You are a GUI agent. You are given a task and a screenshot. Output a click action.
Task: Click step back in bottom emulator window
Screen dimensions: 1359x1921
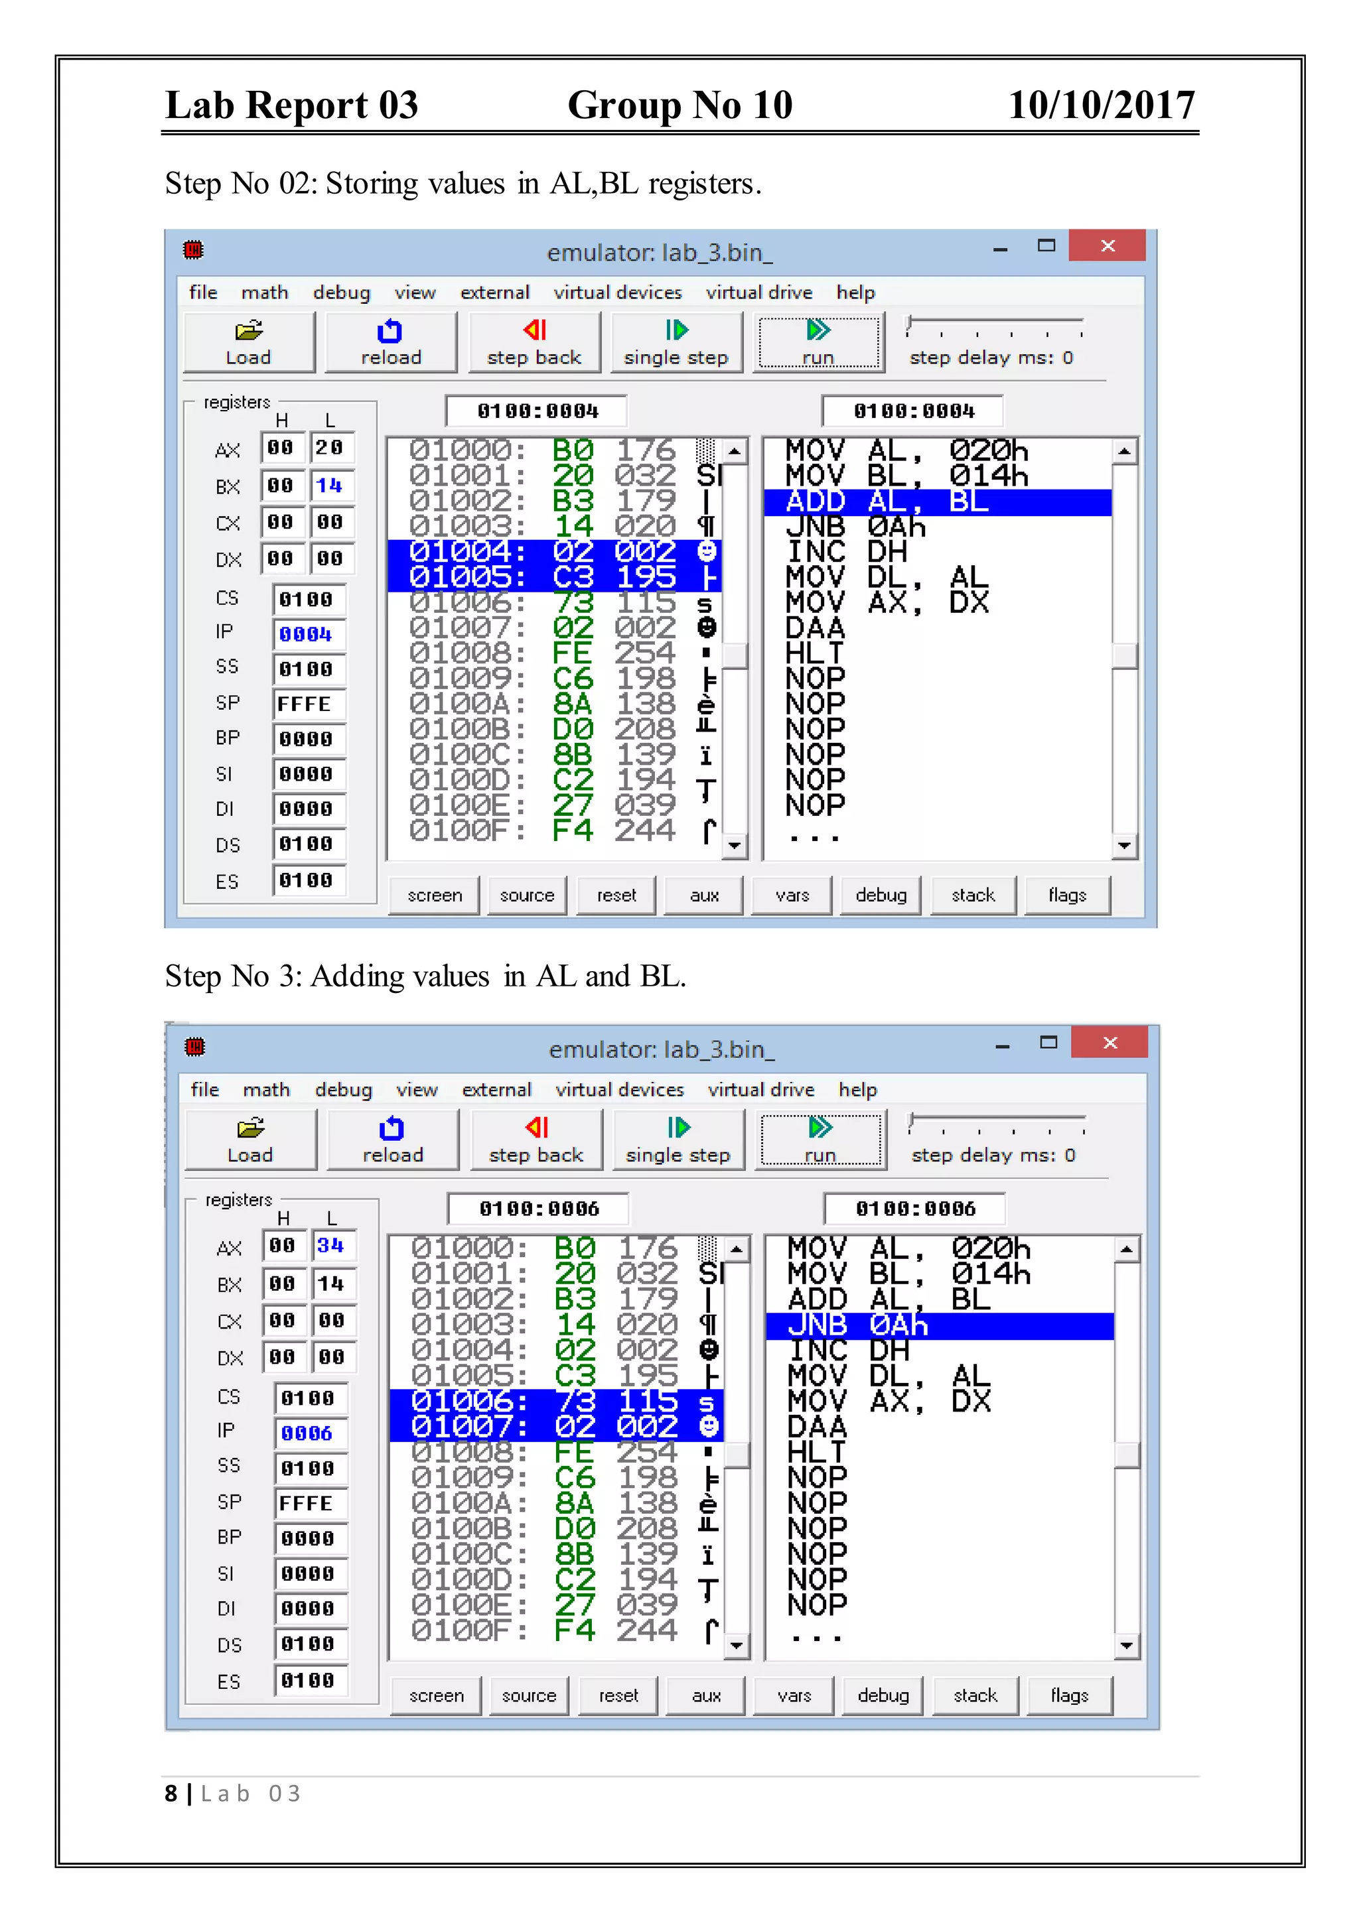click(x=536, y=1140)
